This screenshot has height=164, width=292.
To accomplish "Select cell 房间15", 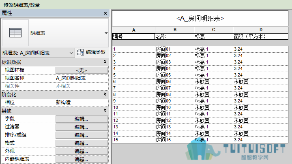I will (x=175, y=140).
